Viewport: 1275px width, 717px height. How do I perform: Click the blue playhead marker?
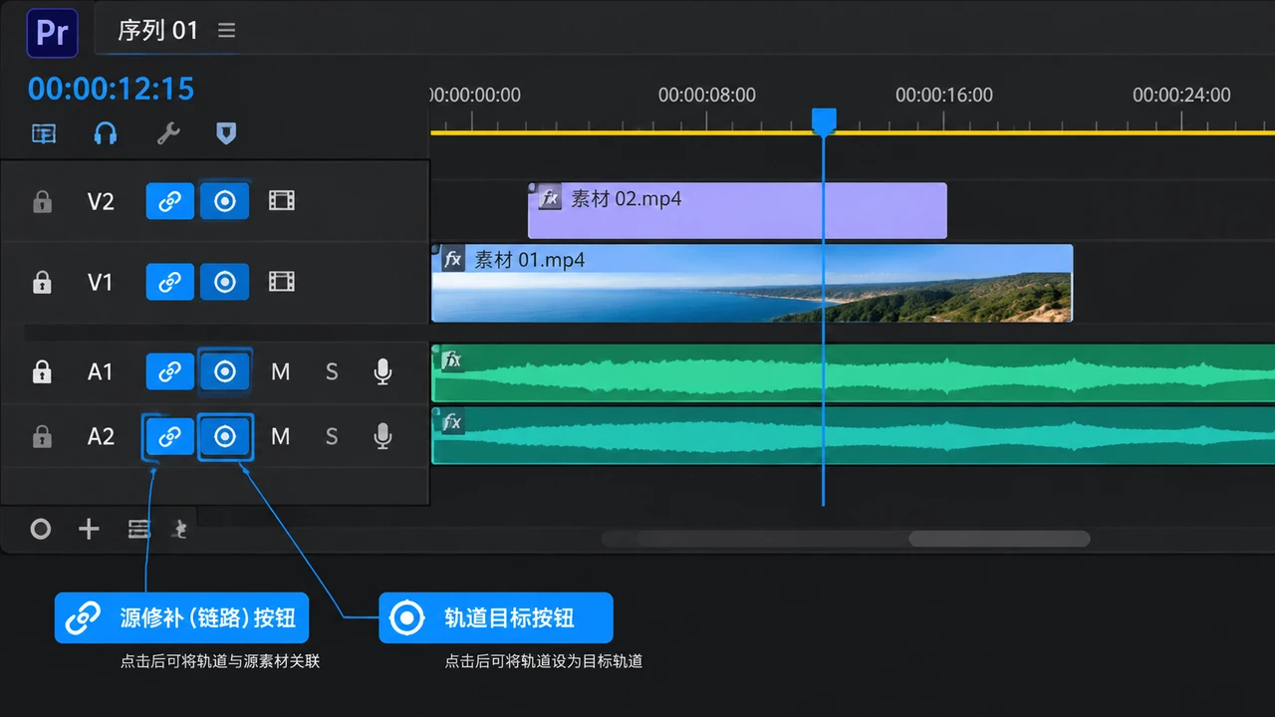[x=824, y=121]
